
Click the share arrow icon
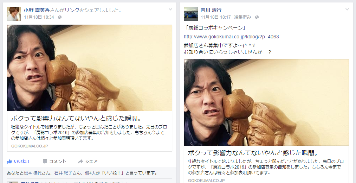(x=80, y=162)
